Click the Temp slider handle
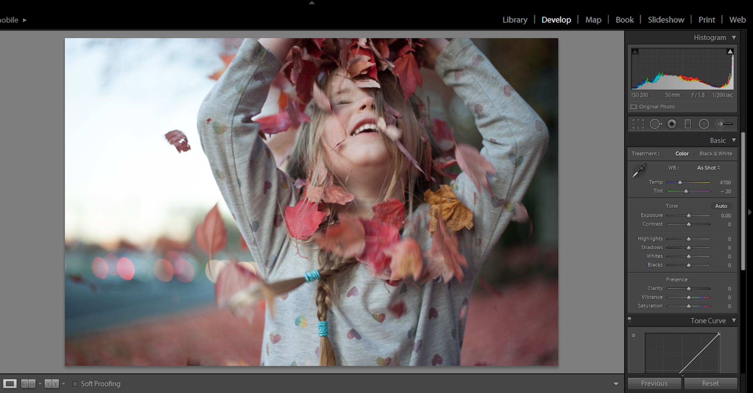 (x=680, y=182)
